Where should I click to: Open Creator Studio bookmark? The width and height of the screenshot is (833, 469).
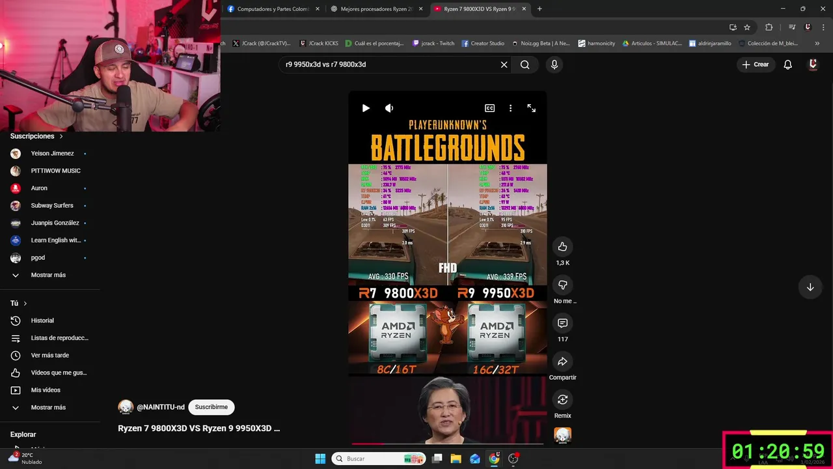coord(483,44)
